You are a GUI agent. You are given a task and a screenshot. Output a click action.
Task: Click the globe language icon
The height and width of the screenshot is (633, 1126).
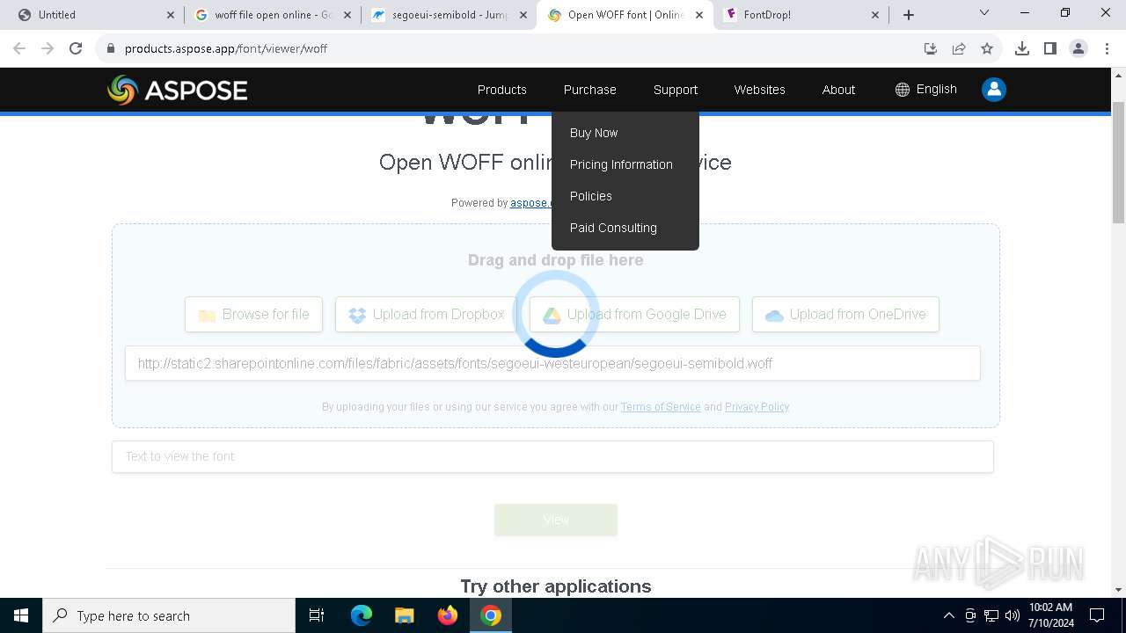(903, 90)
